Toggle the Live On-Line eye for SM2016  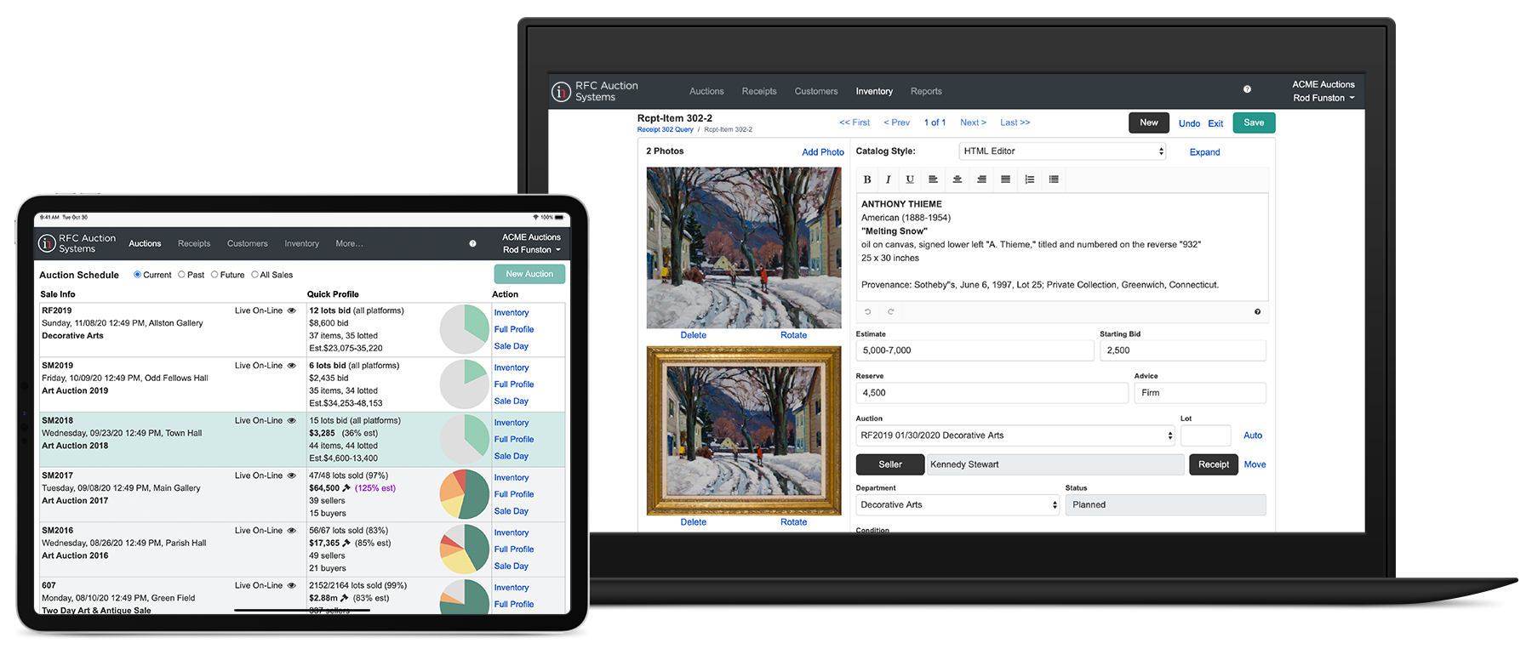[x=291, y=530]
